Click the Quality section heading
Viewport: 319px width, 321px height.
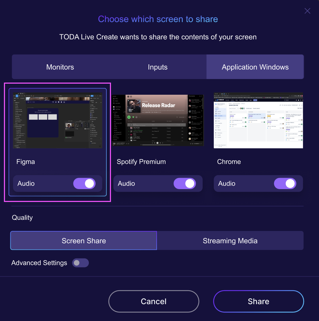pyautogui.click(x=22, y=217)
